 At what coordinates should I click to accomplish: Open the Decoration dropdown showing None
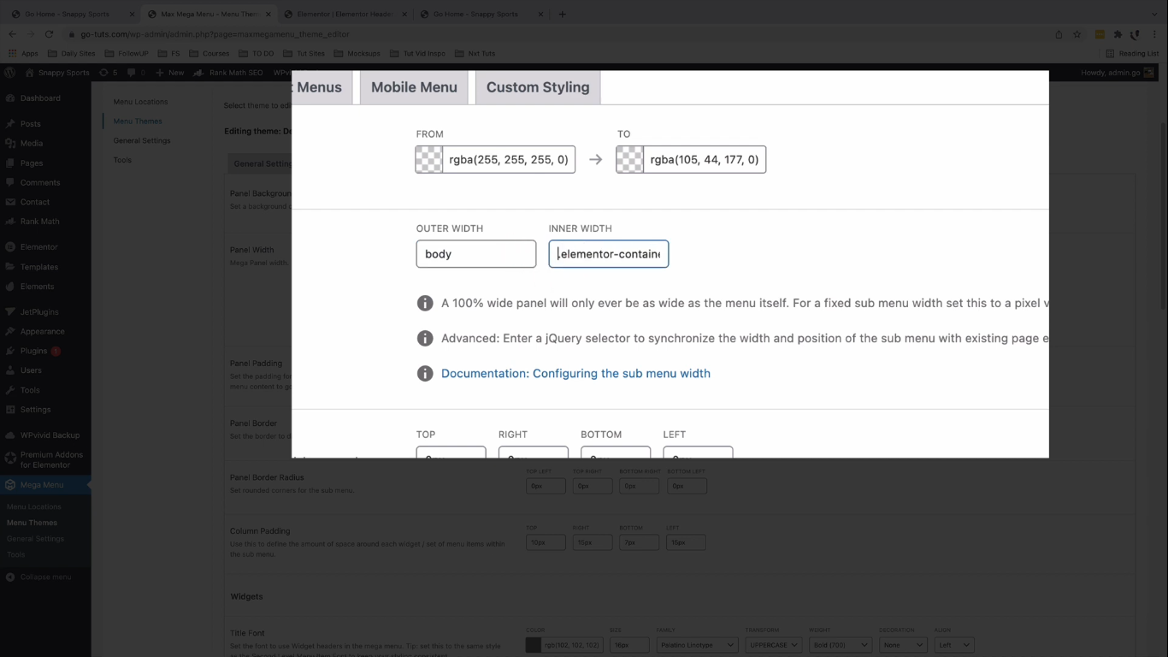tap(902, 645)
